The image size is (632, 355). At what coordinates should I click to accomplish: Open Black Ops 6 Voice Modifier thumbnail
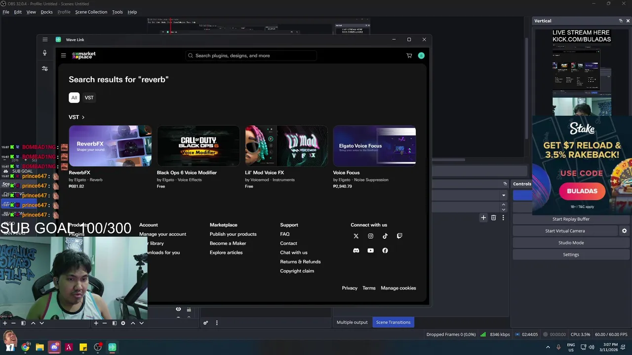click(198, 146)
